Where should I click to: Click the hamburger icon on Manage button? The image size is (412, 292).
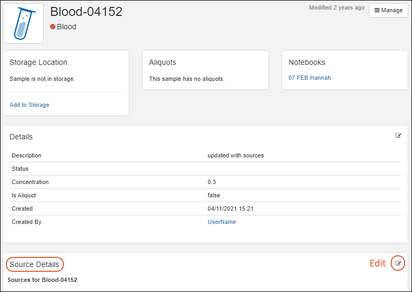tap(377, 10)
